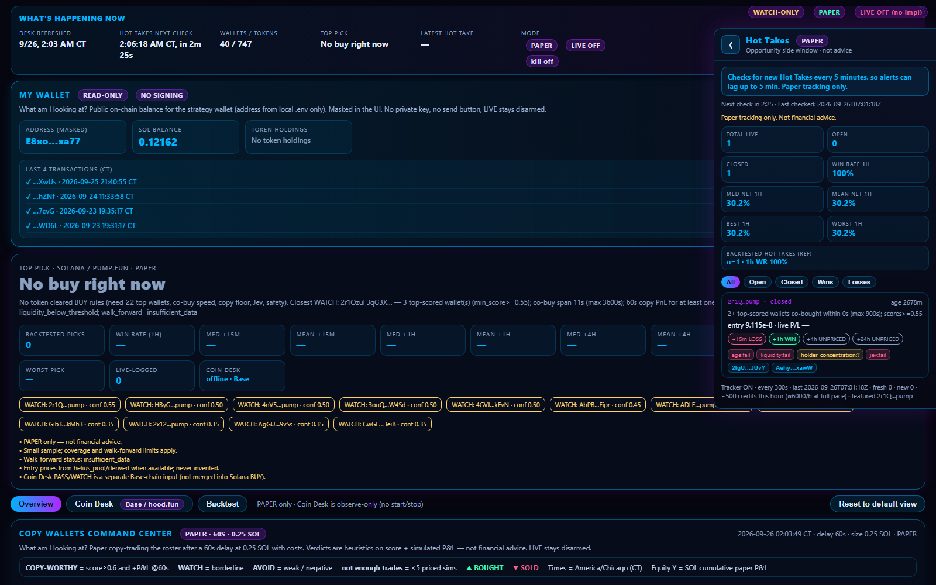Click the SOL balance 0.12162
Viewport: 936px width, 585px height.
[x=158, y=142]
